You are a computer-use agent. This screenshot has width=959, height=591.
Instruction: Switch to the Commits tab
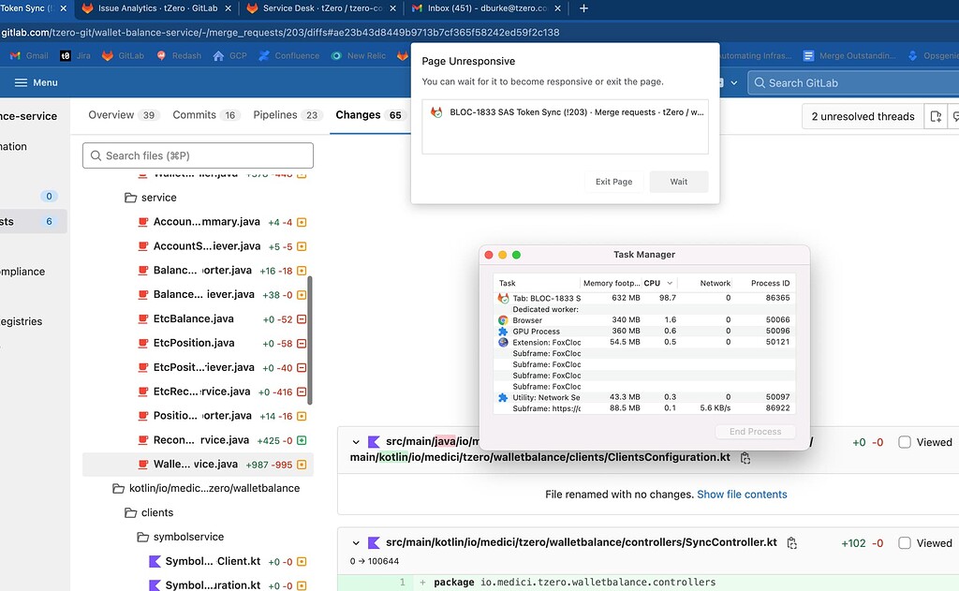coord(197,114)
